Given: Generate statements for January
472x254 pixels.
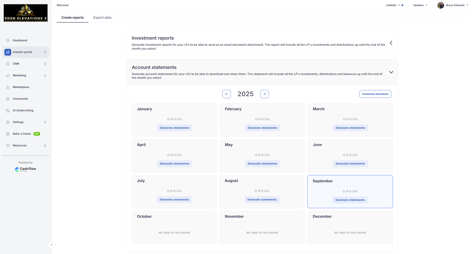Looking at the screenshot, I should [x=174, y=128].
